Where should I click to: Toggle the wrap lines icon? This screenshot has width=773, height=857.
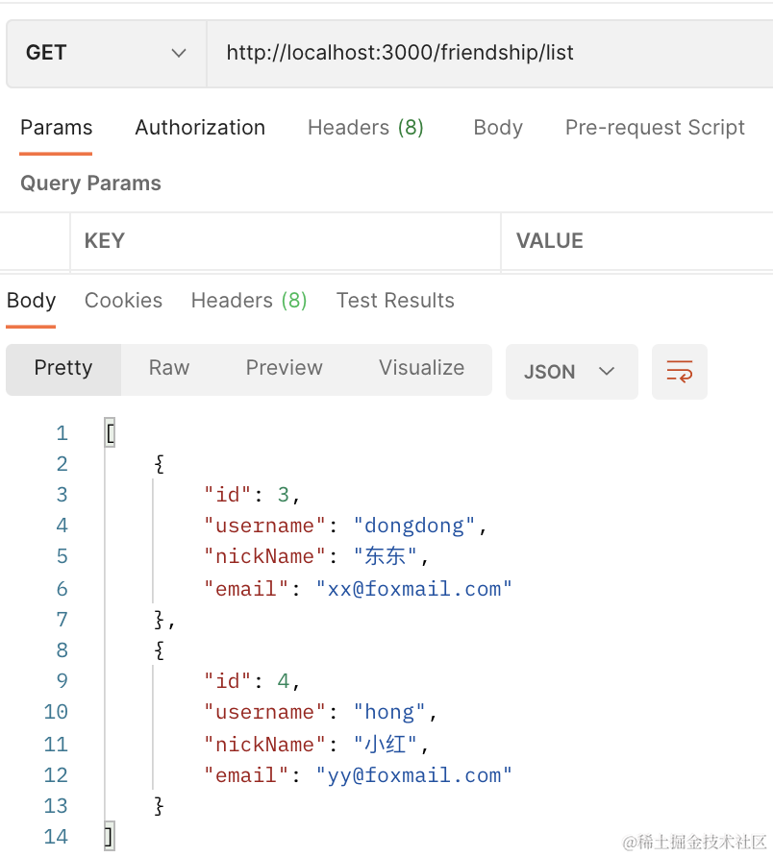click(x=679, y=372)
